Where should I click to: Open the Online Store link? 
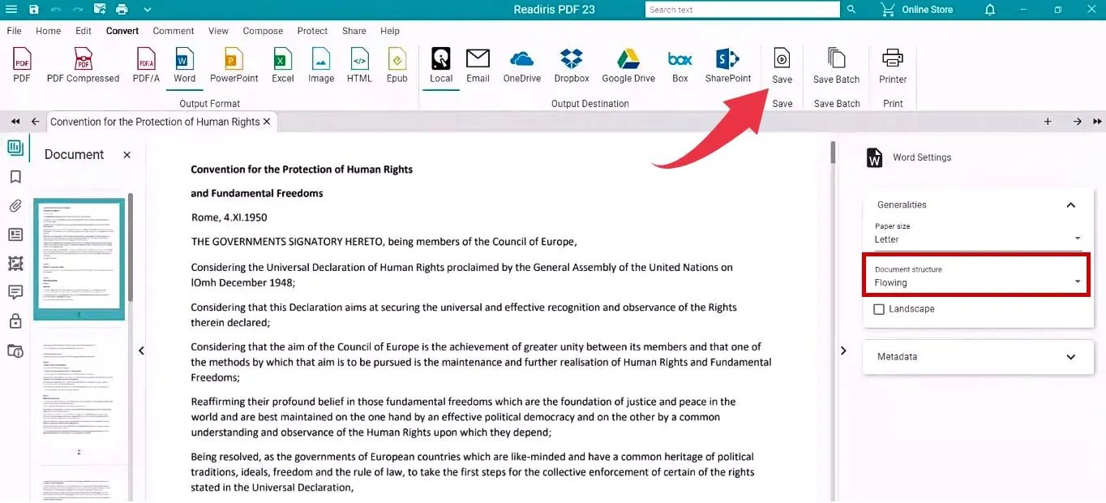point(917,10)
